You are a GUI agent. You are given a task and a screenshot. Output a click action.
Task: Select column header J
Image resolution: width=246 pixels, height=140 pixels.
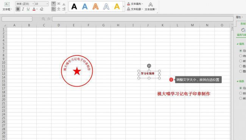[x=148, y=25]
